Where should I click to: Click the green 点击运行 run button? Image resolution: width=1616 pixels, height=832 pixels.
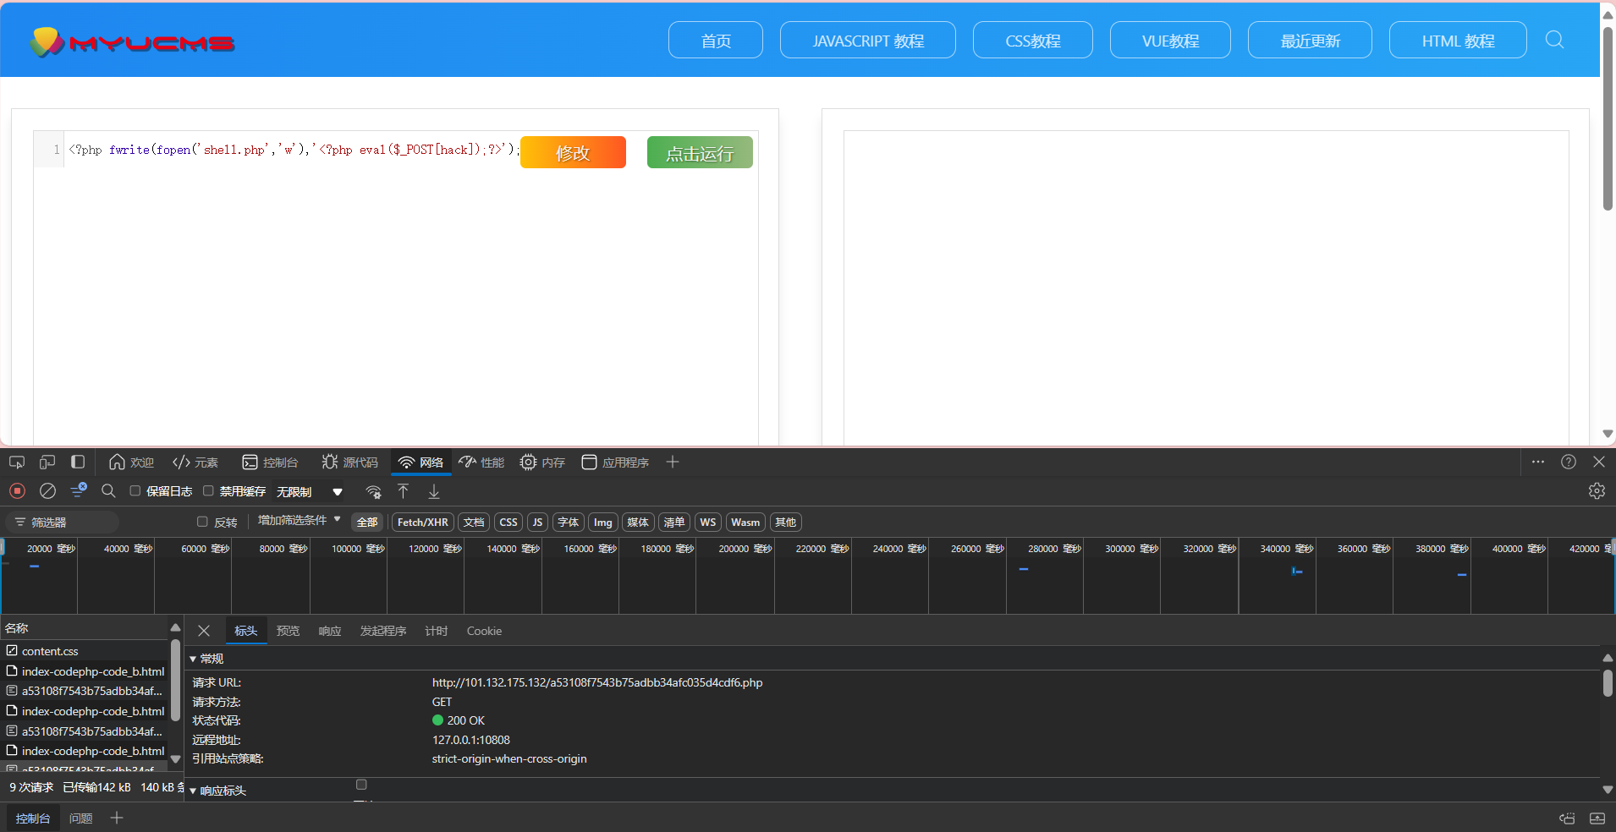(700, 152)
